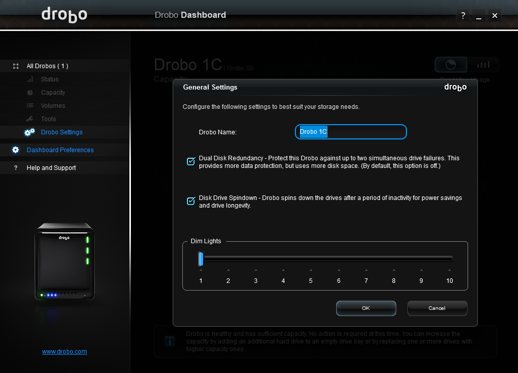Click the General Settings dialog title
This screenshot has height=373, width=518.
point(210,87)
